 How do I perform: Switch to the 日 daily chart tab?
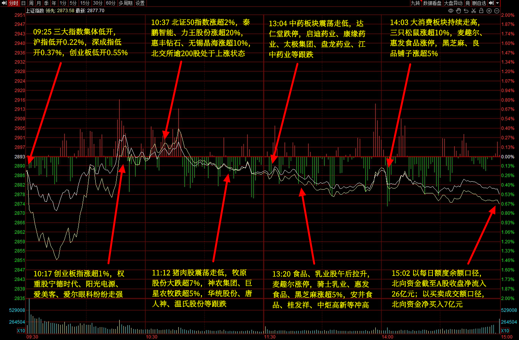[x=23, y=3]
